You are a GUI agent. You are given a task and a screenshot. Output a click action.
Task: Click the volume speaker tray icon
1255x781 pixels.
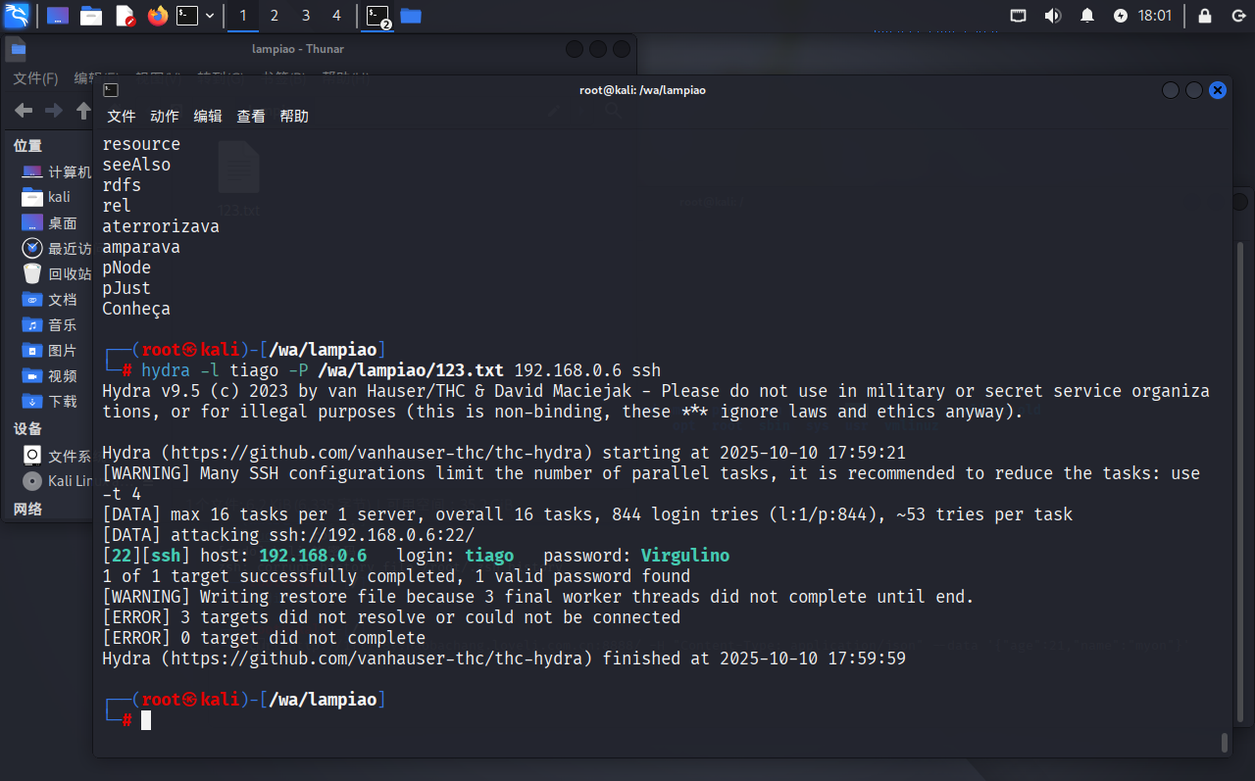click(x=1053, y=16)
